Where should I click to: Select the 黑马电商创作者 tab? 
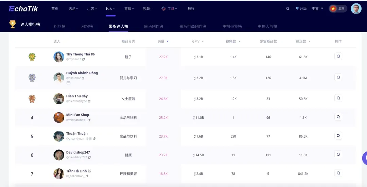pyautogui.click(x=193, y=26)
